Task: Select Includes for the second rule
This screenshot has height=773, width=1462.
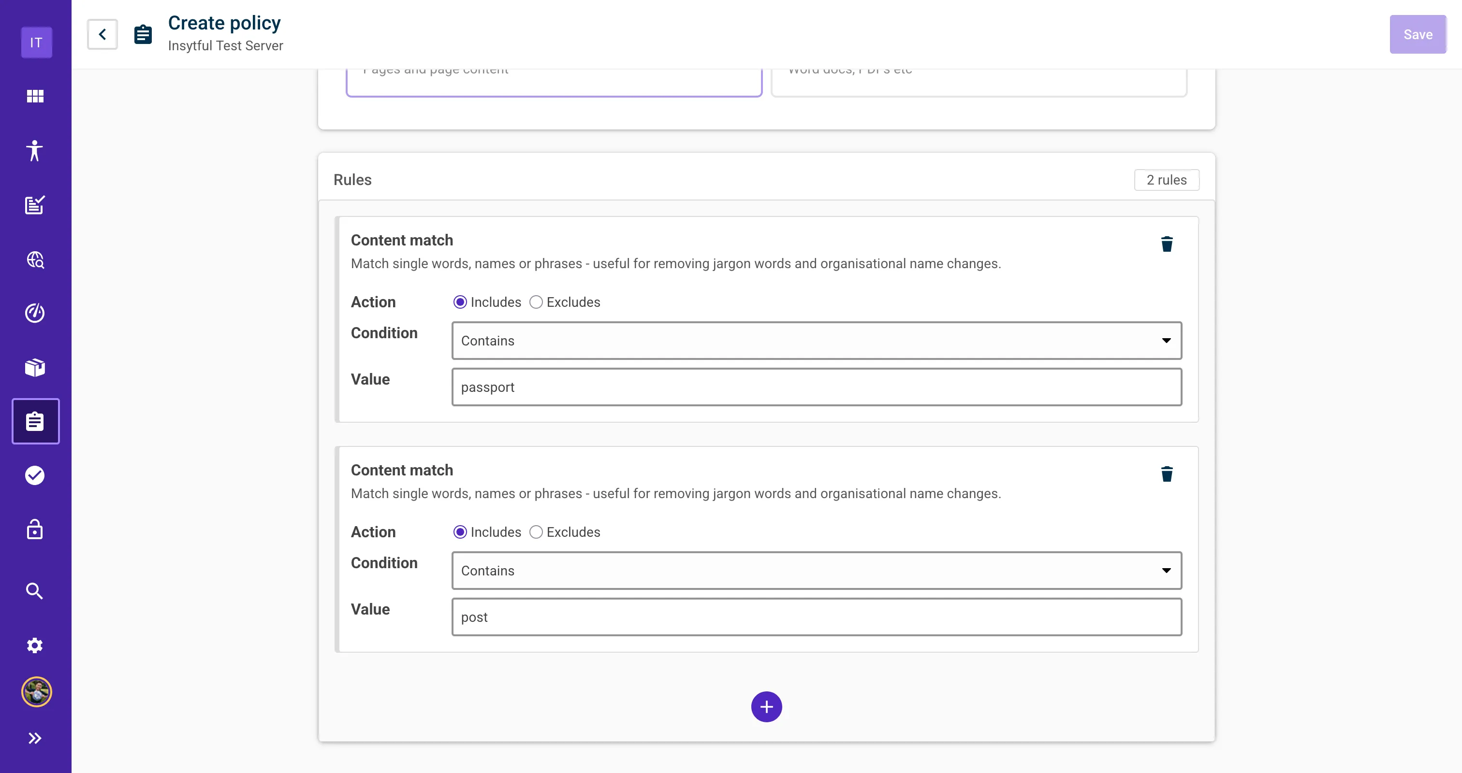Action: click(460, 532)
